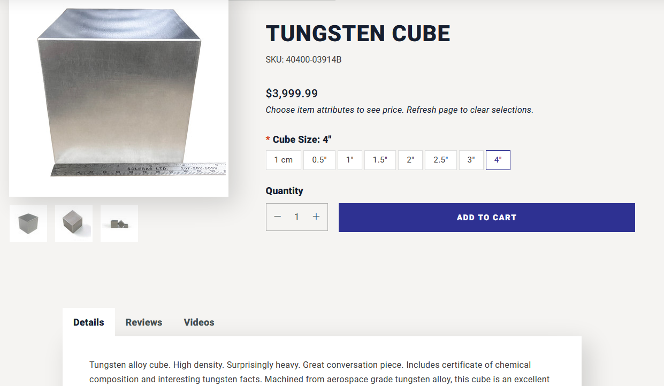
Task: Select the 3" cube size
Action: point(471,160)
